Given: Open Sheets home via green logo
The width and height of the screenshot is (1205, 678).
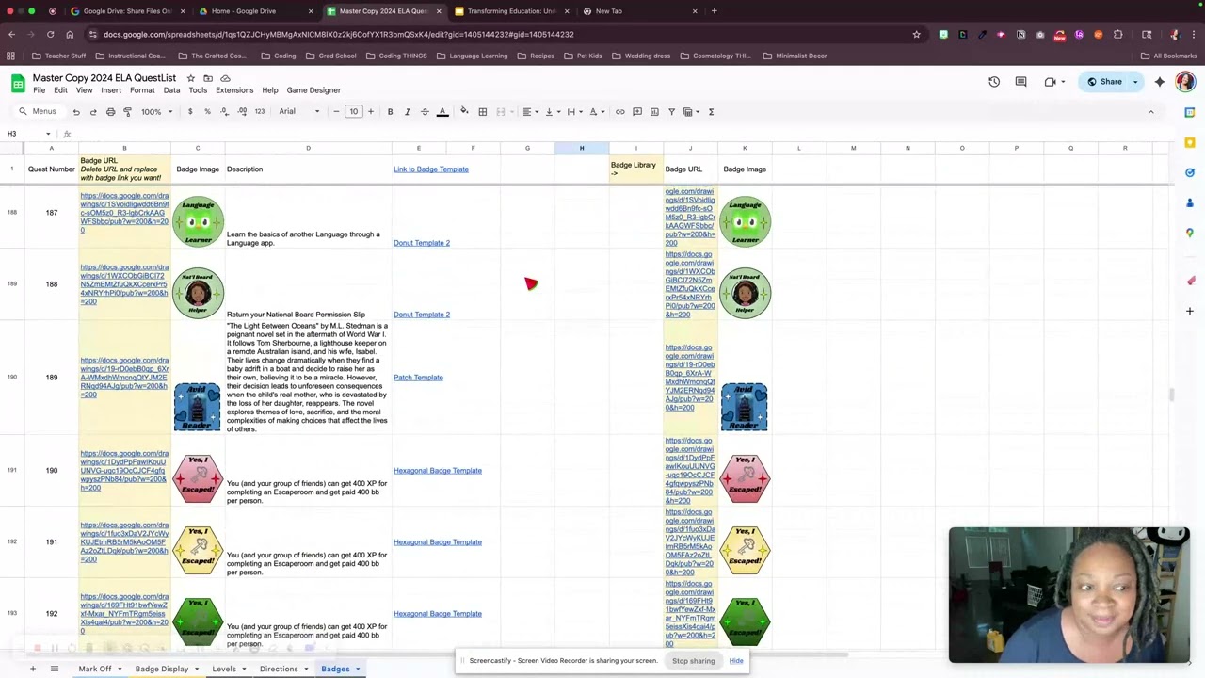Looking at the screenshot, I should point(17,84).
